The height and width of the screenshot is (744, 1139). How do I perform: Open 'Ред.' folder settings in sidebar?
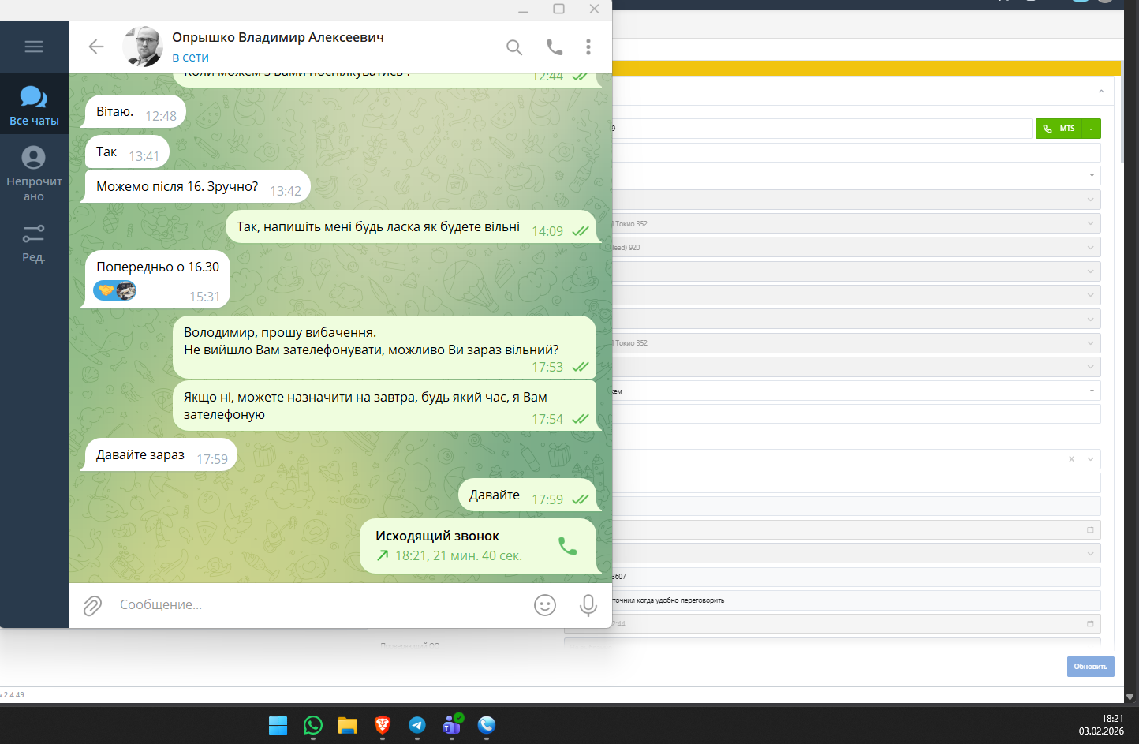(x=34, y=243)
